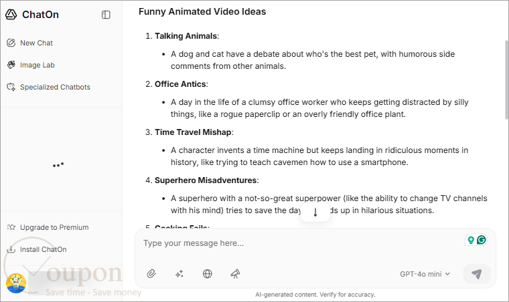Open the GPT-4o mini model dropdown

(425, 274)
